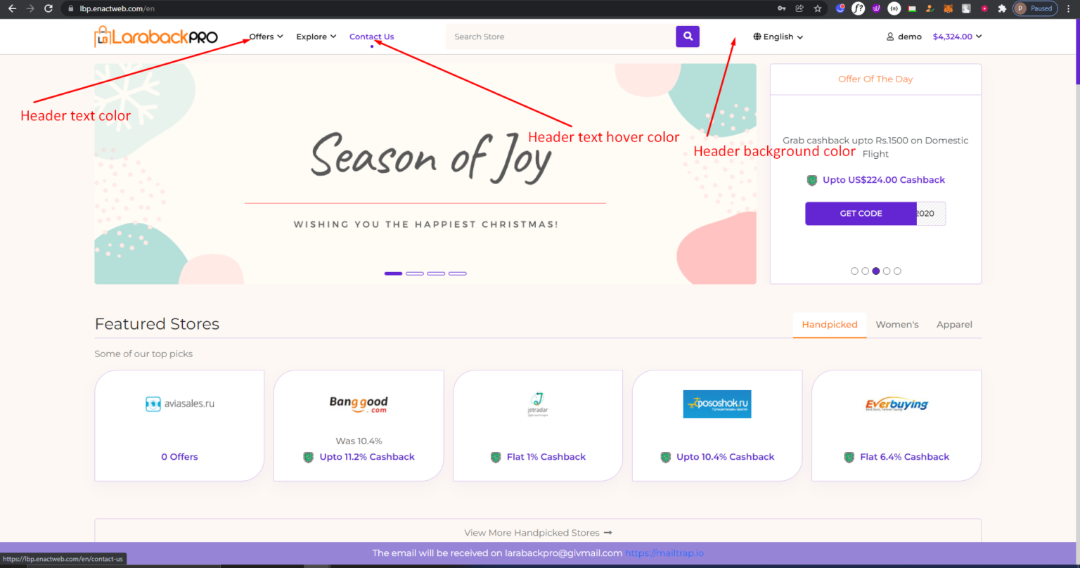Open the browser extensions puzzle icon
The image size is (1080, 568).
(x=1003, y=8)
